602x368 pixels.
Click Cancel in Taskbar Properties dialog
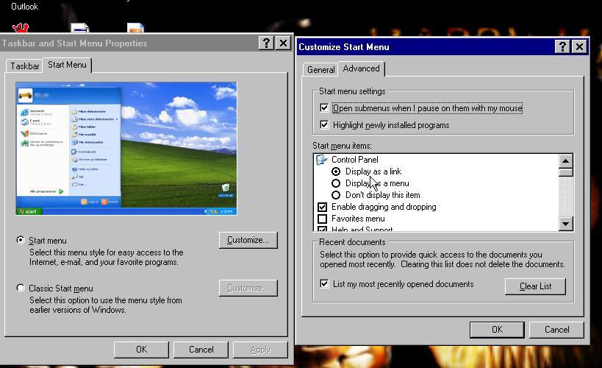201,350
